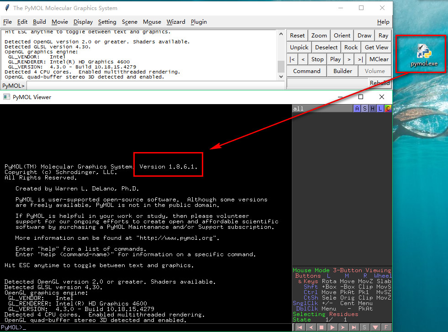Click the Reset button
This screenshot has width=448, height=332.
point(297,36)
